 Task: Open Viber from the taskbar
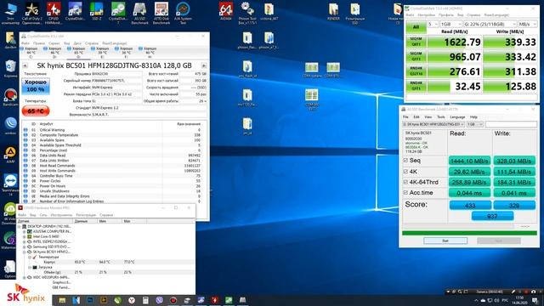click(x=159, y=300)
